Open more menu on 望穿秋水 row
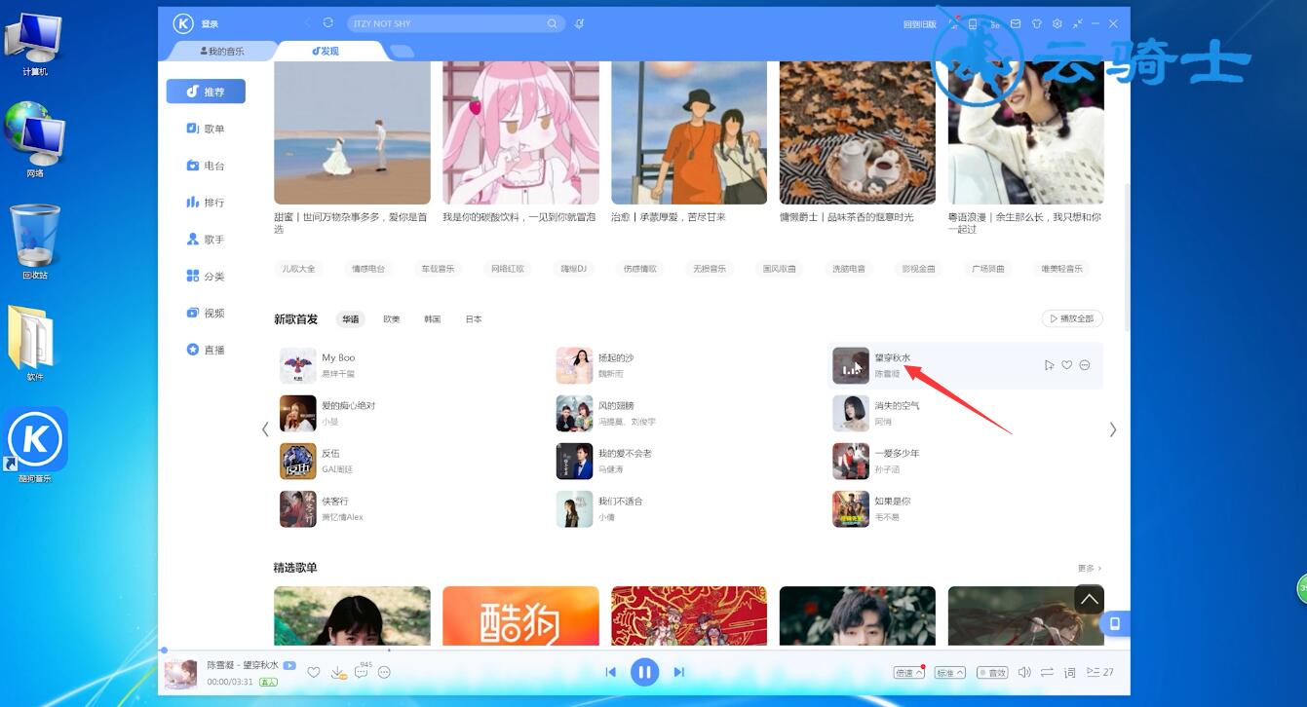The image size is (1307, 707). (x=1085, y=365)
